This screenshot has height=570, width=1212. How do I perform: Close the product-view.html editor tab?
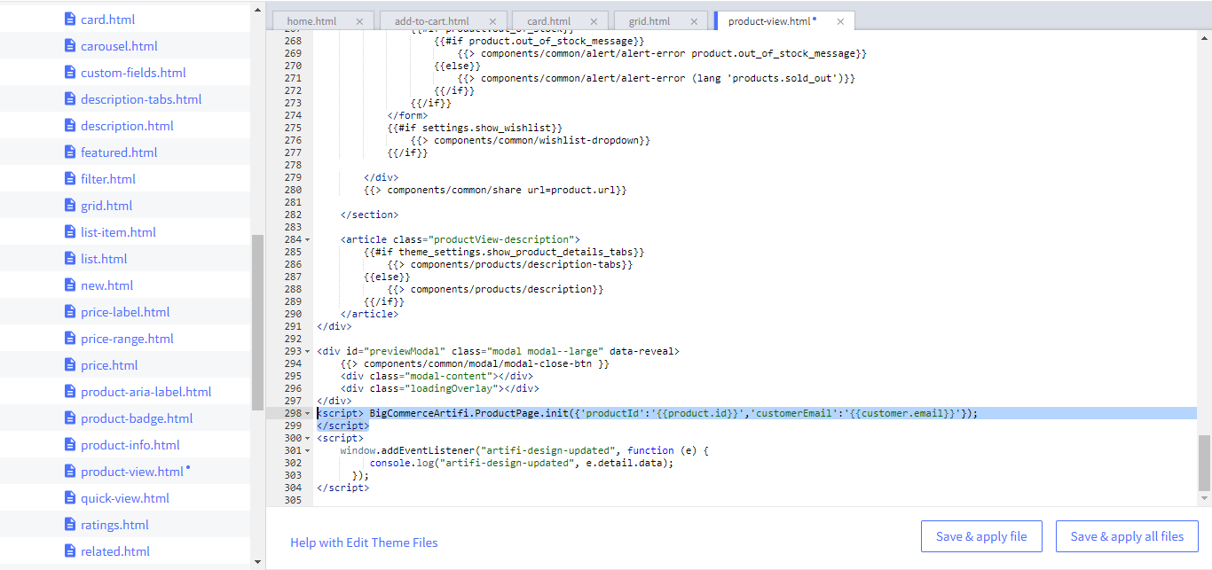pyautogui.click(x=839, y=21)
